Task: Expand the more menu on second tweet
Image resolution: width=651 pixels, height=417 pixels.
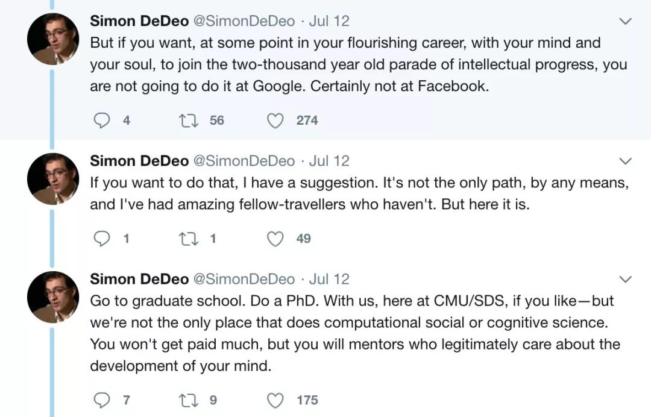Action: click(626, 161)
